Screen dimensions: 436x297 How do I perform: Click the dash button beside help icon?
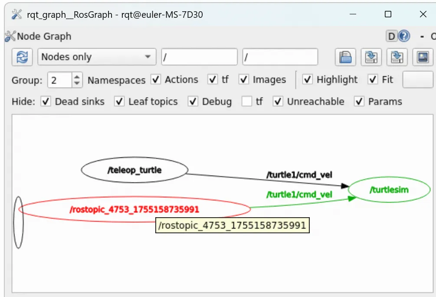tap(422, 36)
